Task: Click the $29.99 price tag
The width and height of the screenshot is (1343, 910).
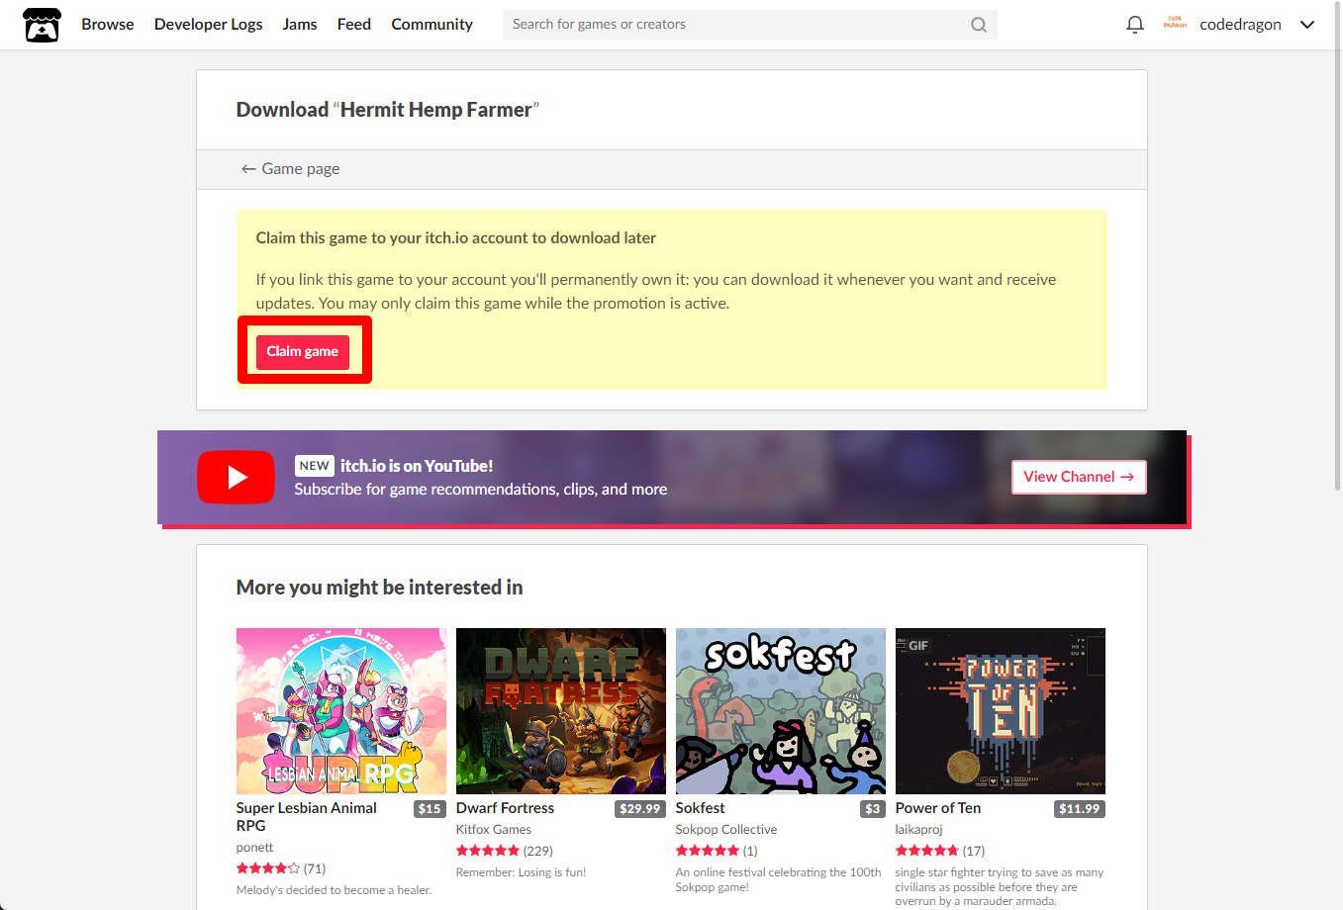Action: coord(639,809)
